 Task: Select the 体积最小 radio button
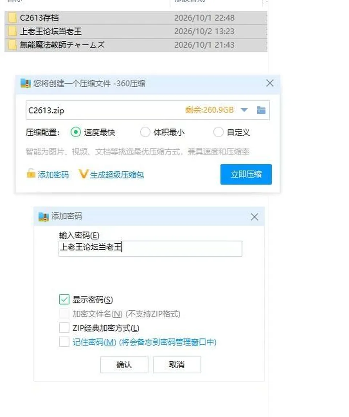point(145,132)
